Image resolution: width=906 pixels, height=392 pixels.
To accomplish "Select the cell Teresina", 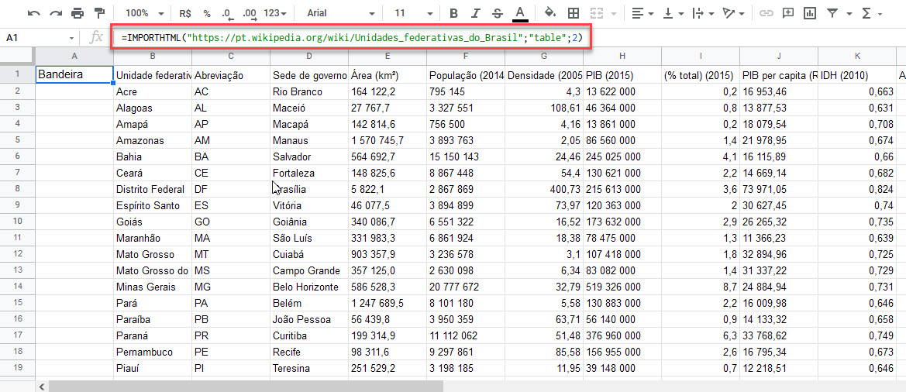I will (x=309, y=368).
